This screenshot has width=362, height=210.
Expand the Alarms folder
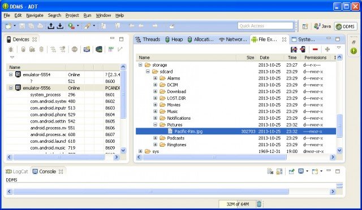[x=155, y=78]
